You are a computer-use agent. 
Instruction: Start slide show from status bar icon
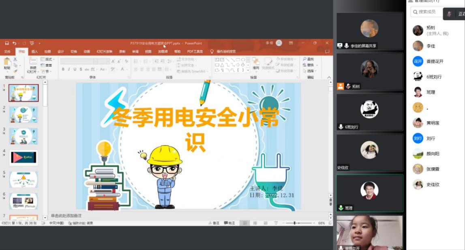[276, 223]
